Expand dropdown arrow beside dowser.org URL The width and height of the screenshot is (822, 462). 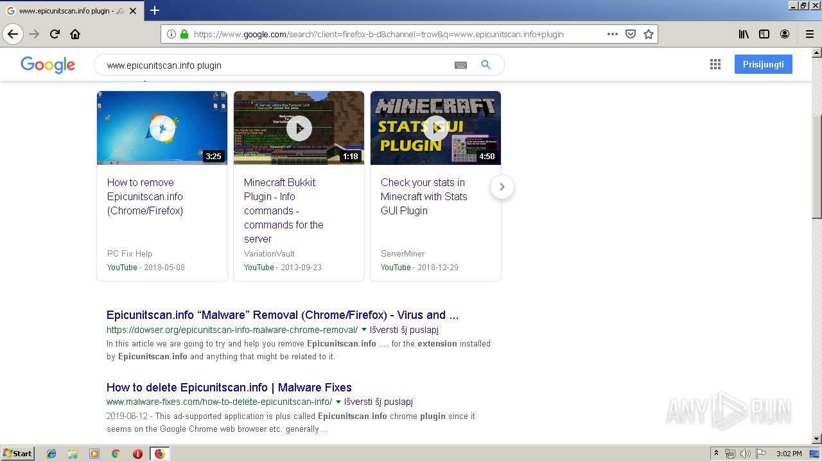click(x=364, y=330)
